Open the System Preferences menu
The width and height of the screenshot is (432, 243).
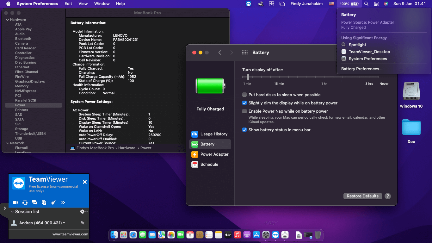37,4
